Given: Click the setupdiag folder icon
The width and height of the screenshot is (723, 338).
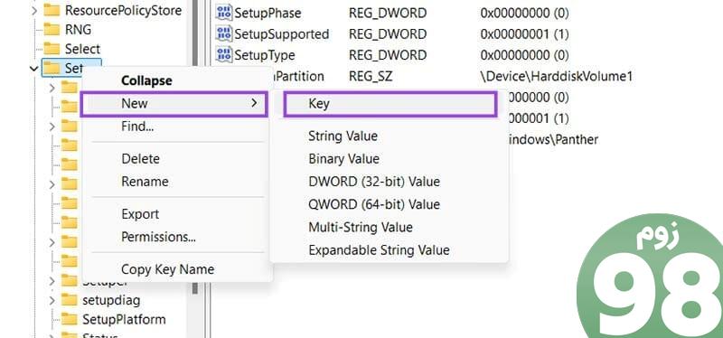Looking at the screenshot, I should (70, 301).
